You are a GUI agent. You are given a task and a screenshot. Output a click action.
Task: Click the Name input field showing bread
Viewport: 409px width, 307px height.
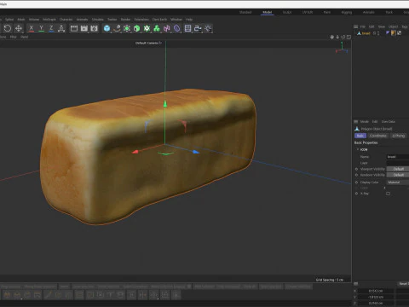398,157
